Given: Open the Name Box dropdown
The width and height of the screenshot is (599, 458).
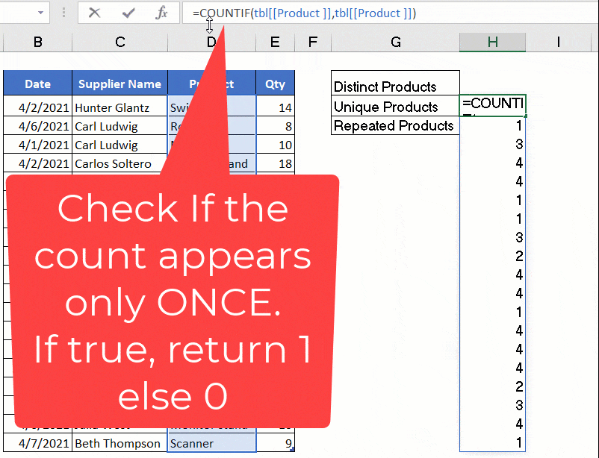Looking at the screenshot, I should click(x=39, y=13).
